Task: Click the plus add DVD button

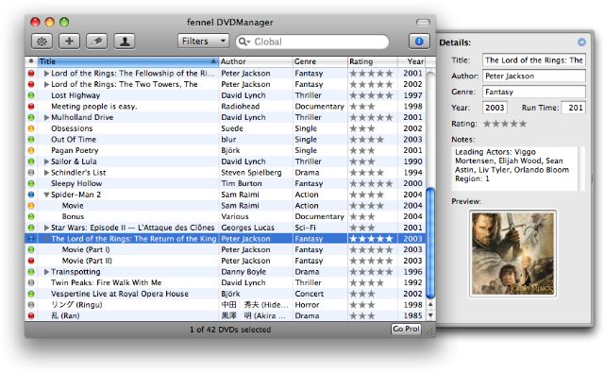Action: click(x=69, y=42)
